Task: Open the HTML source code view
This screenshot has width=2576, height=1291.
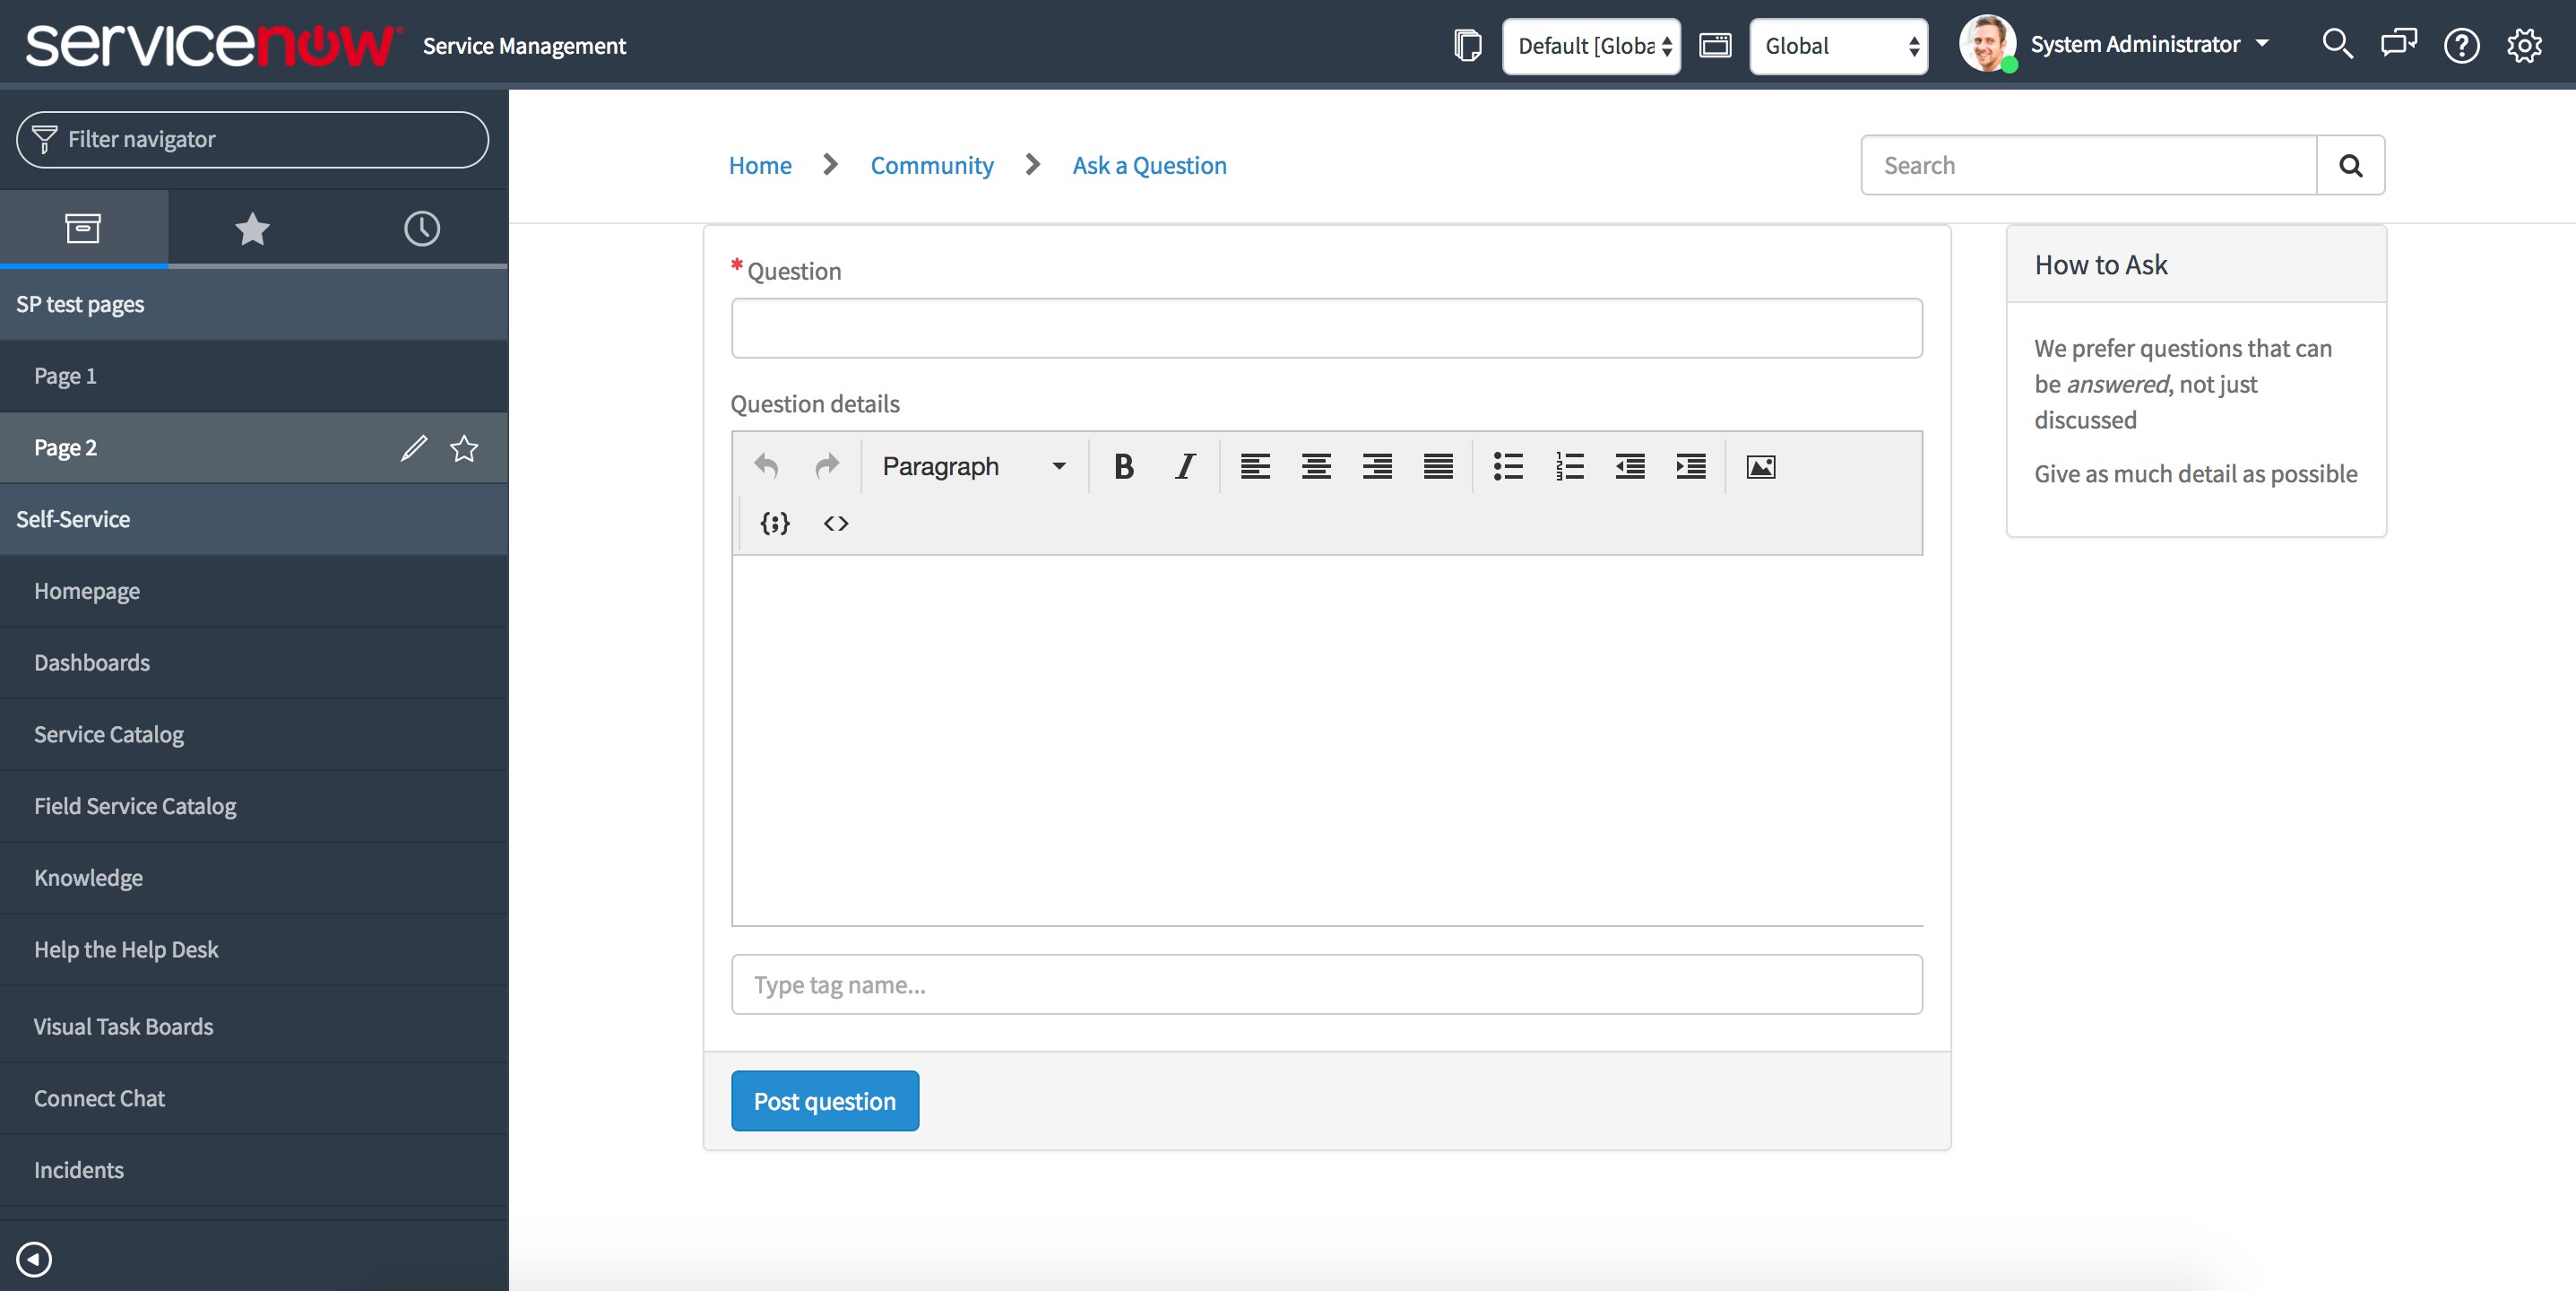Action: coord(836,522)
